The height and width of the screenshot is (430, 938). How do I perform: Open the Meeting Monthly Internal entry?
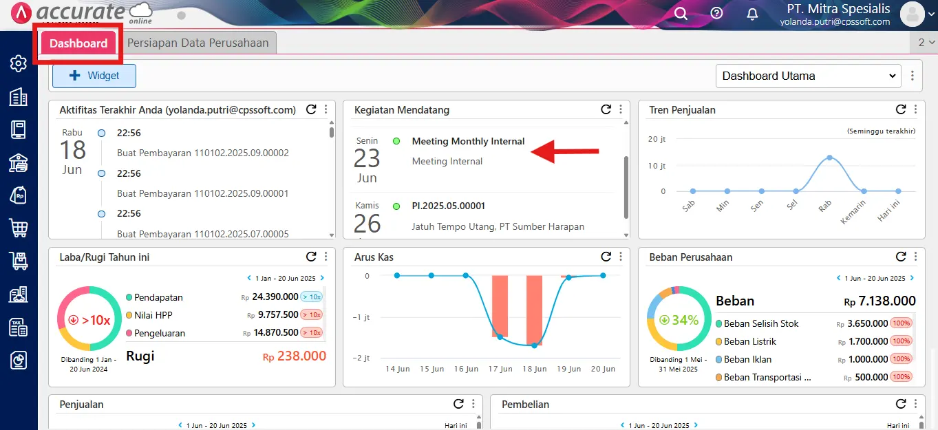pos(468,141)
